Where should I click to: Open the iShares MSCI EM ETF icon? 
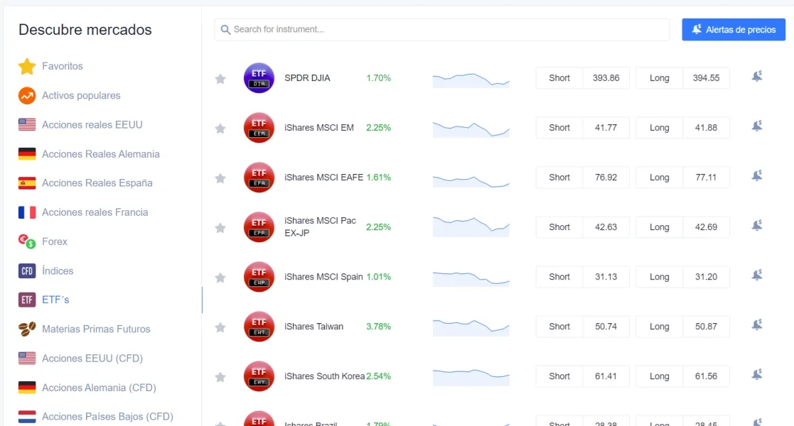(259, 128)
